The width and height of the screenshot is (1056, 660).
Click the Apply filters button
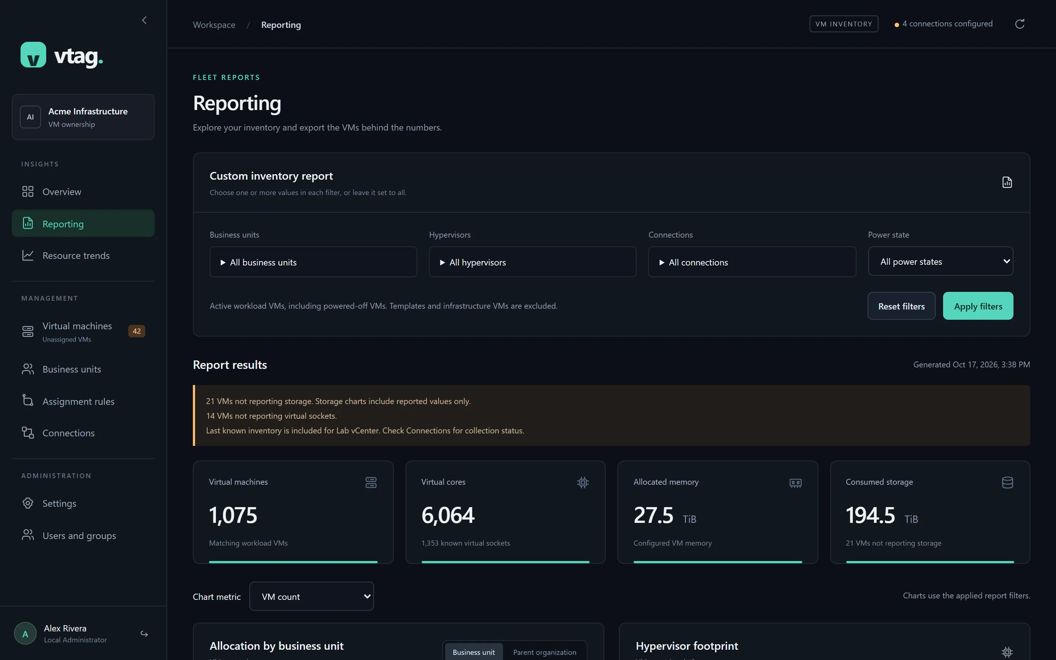click(x=978, y=306)
